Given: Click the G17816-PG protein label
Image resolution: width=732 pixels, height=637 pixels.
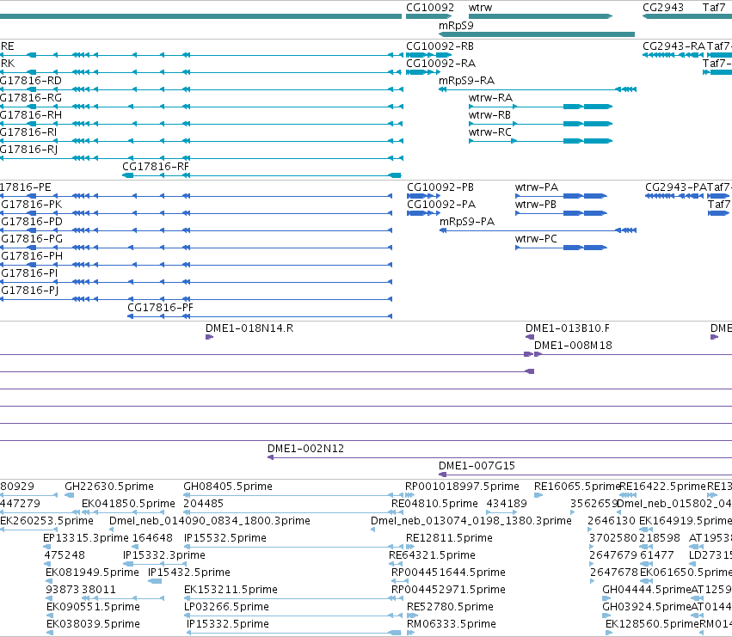Looking at the screenshot, I should pyautogui.click(x=32, y=239).
